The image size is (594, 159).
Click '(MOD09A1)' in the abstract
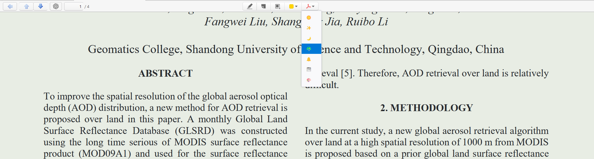point(105,154)
